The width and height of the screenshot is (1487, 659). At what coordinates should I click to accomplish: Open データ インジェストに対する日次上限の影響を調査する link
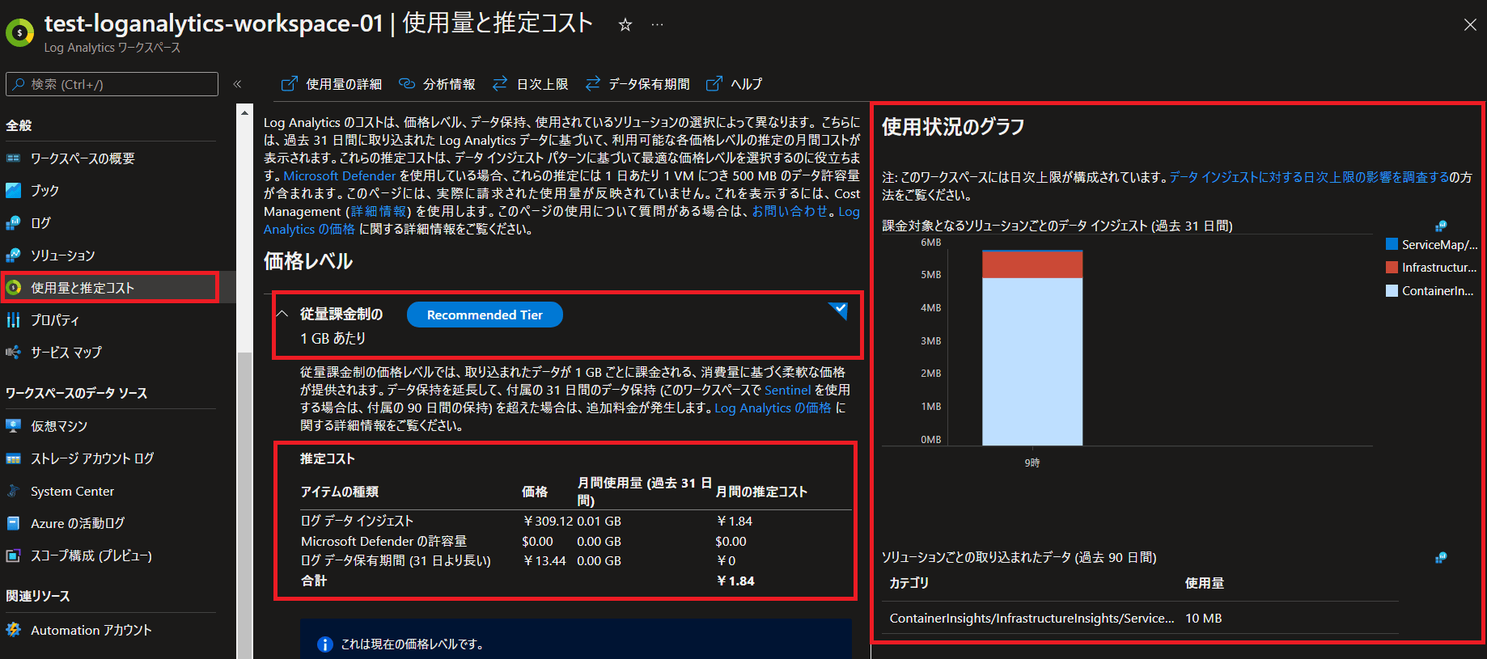click(1309, 177)
